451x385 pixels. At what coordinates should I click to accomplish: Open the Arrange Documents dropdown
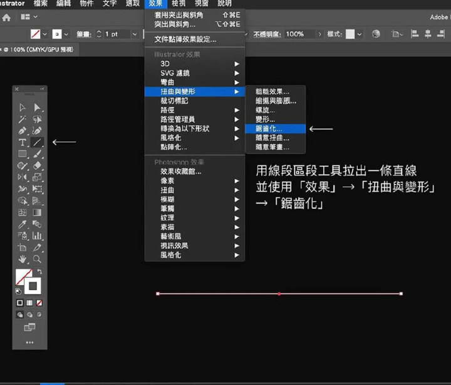pyautogui.click(x=29, y=17)
